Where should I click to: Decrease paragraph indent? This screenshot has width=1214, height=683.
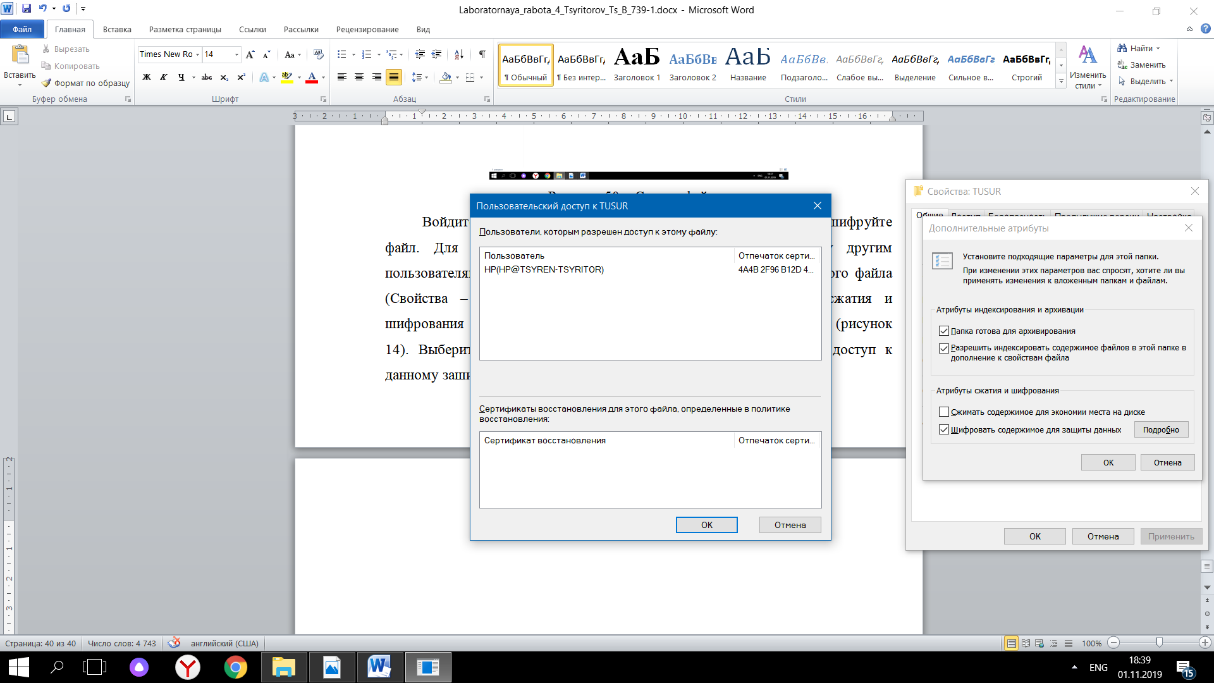(x=420, y=54)
